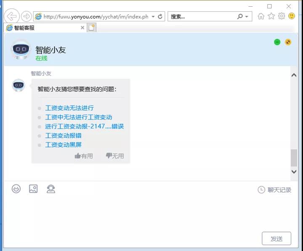The image size is (303, 251).
Task: Open link 工资变动无法进行
Action: tap(69, 108)
